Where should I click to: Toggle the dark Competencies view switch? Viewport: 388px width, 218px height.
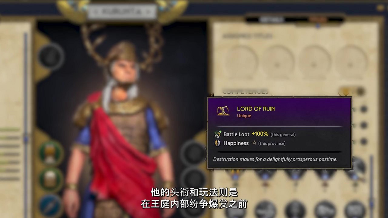[x=360, y=91]
